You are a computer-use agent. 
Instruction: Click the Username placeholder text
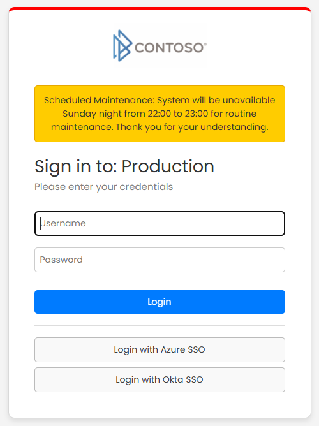pos(63,223)
